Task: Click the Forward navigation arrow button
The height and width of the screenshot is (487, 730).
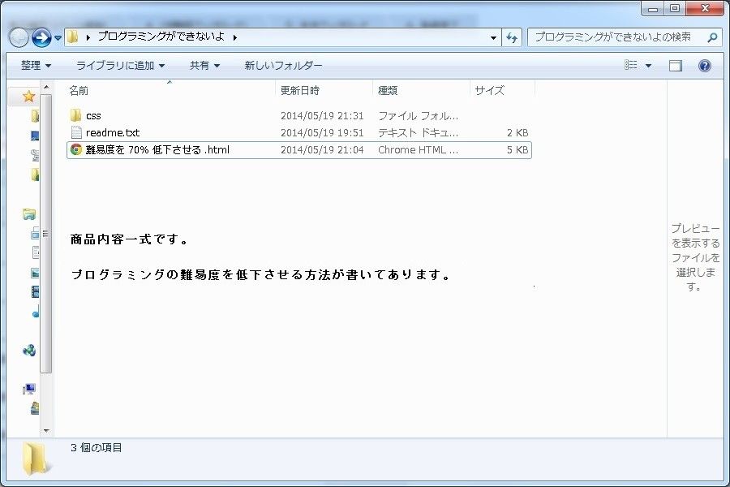Action: tap(41, 37)
